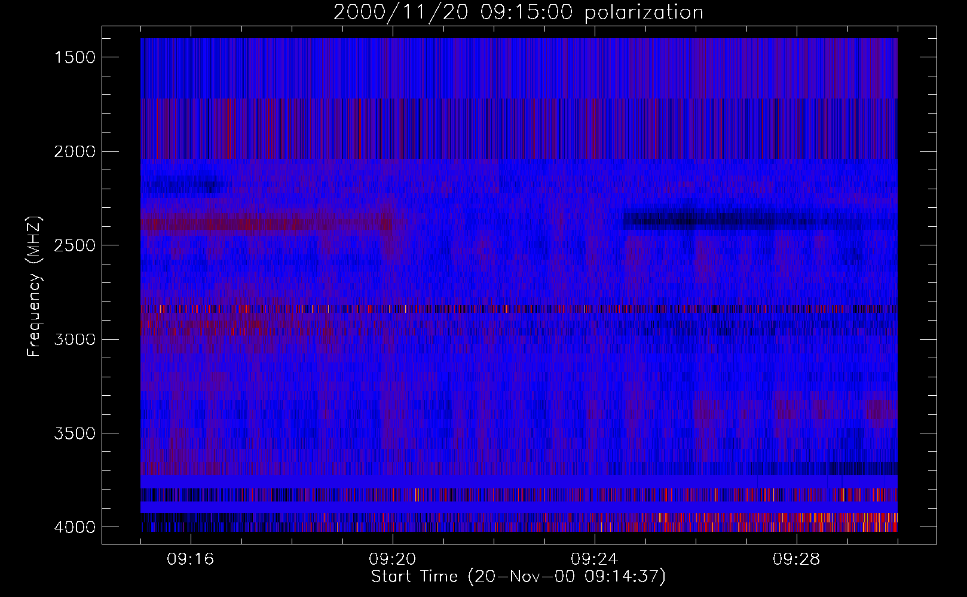Click the 3000 frequency tick label
Image resolution: width=967 pixels, height=597 pixels.
pyautogui.click(x=75, y=340)
